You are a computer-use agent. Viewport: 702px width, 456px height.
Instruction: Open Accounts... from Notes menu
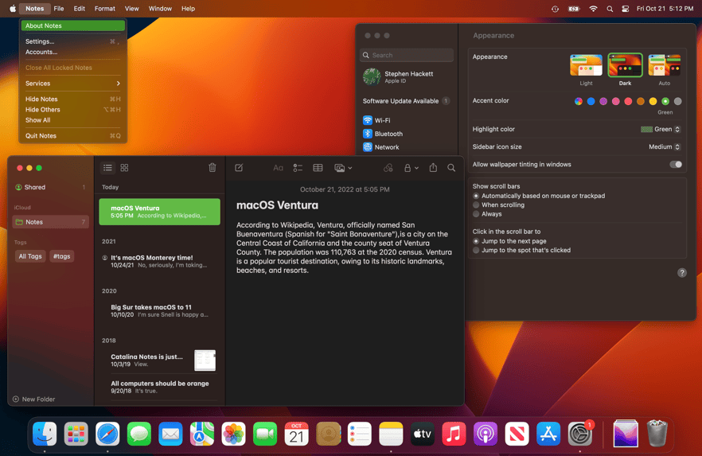point(72,52)
